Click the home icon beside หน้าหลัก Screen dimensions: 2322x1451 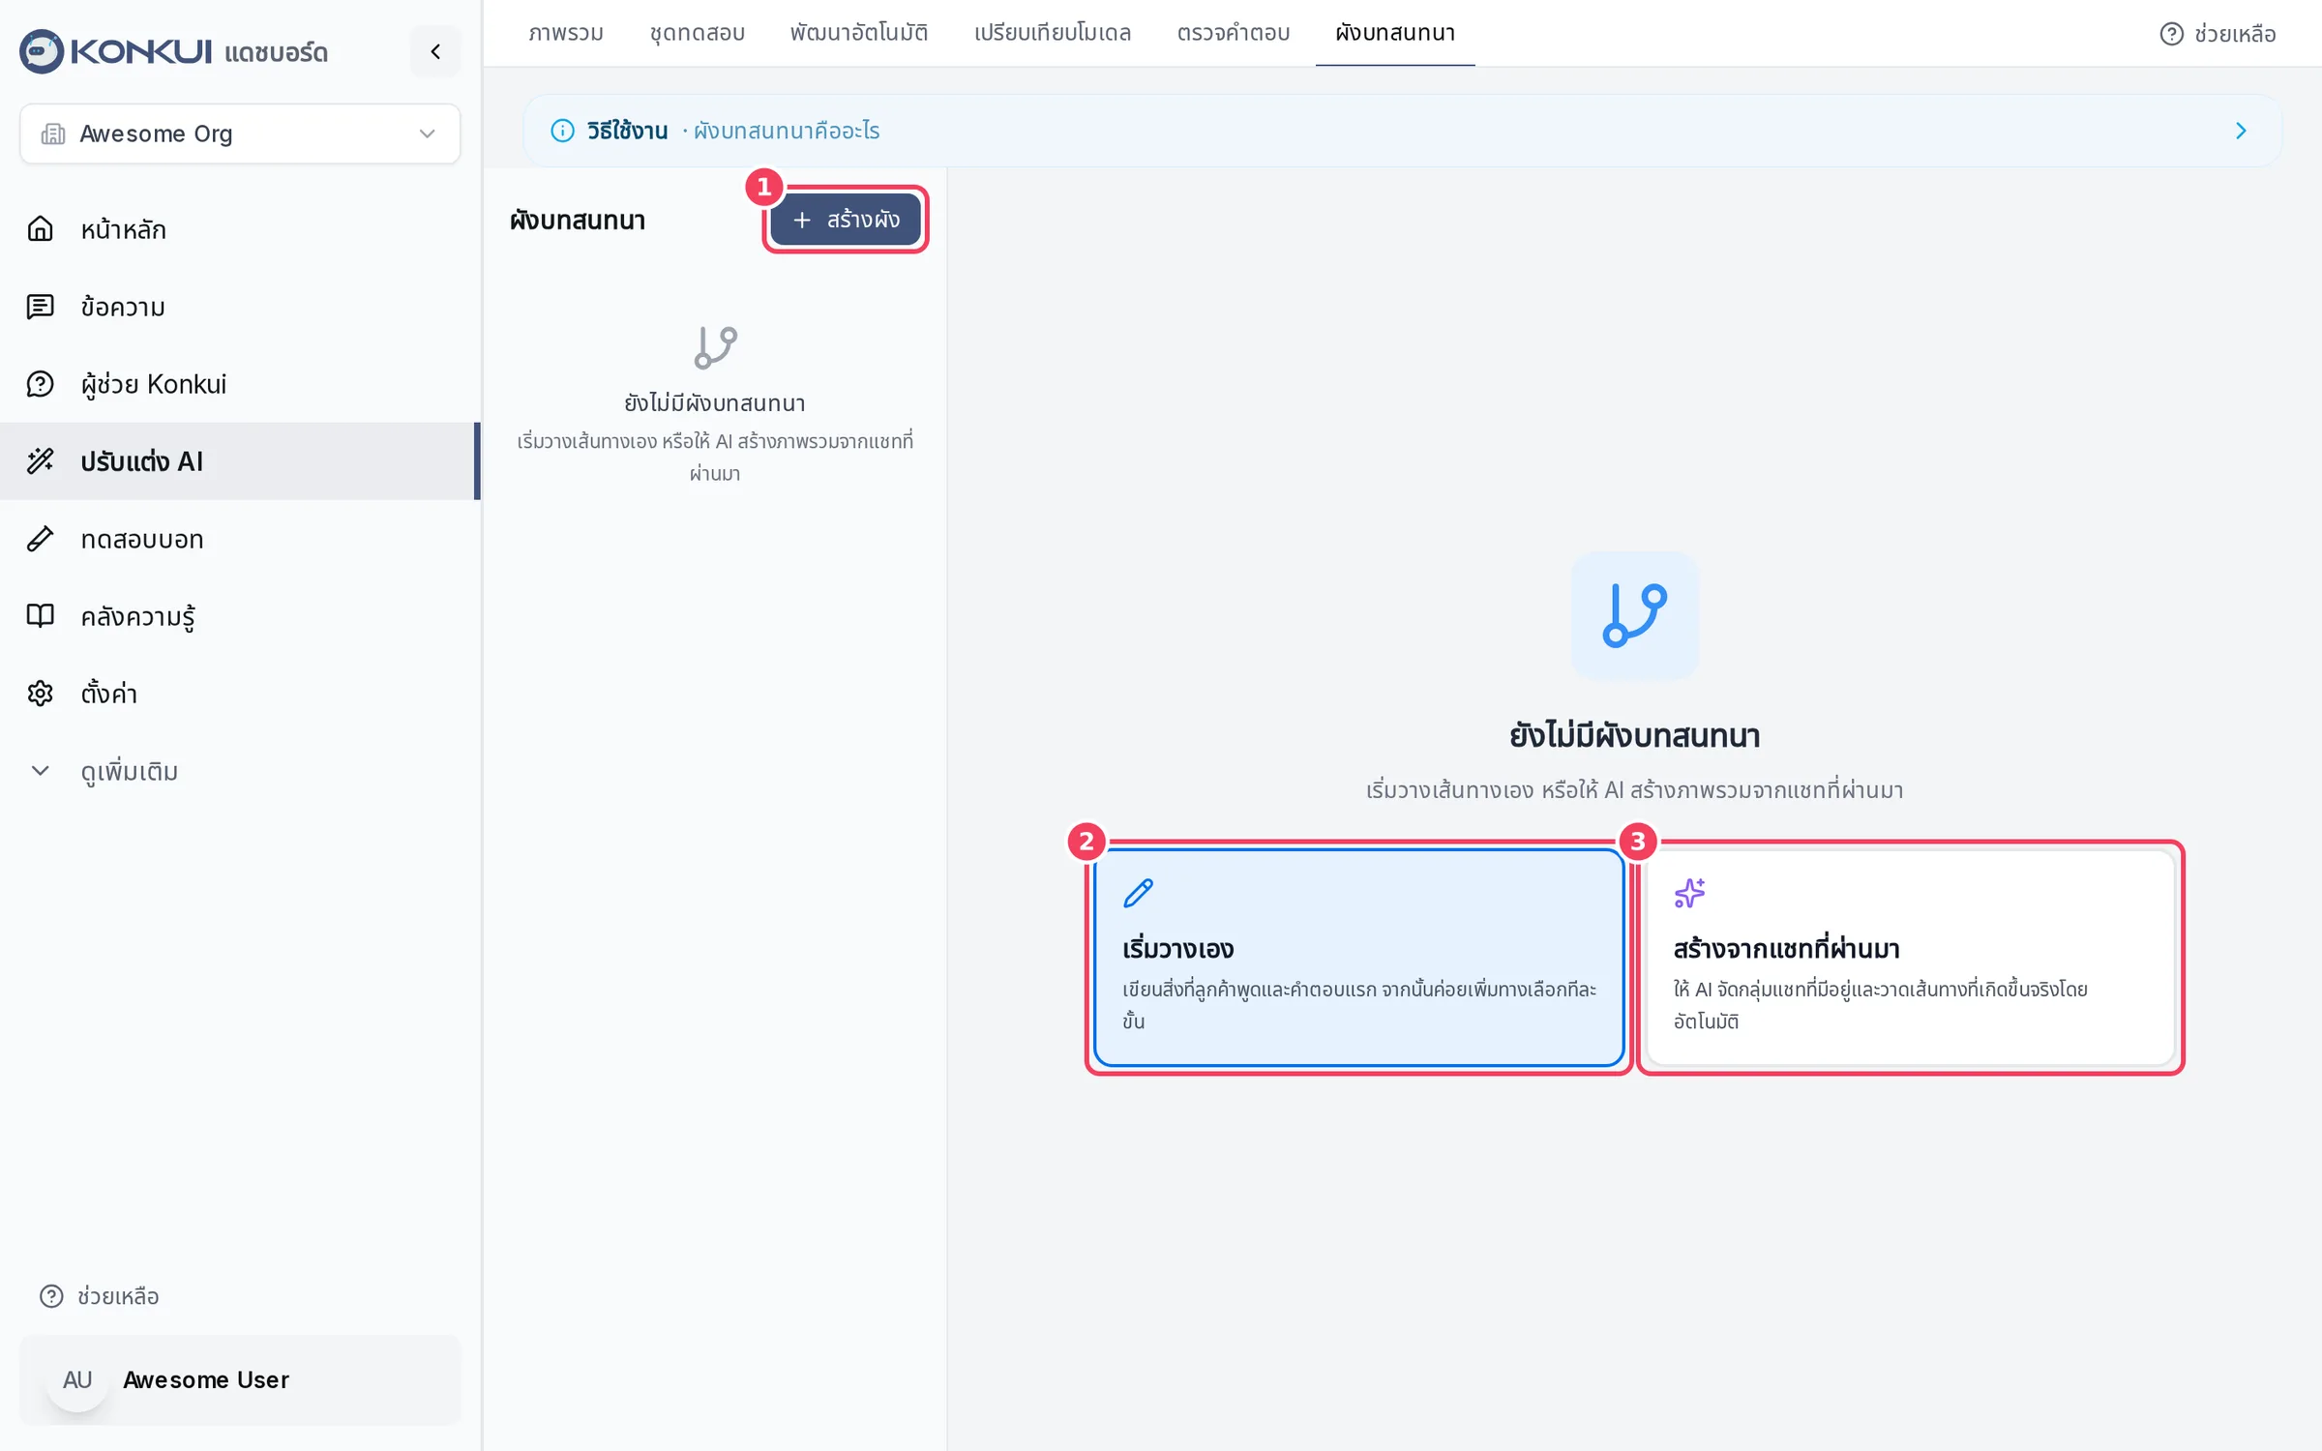click(40, 229)
